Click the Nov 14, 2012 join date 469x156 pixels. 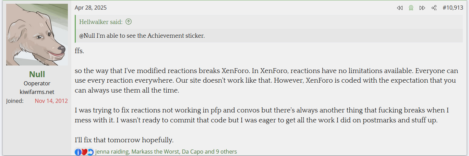[51, 101]
